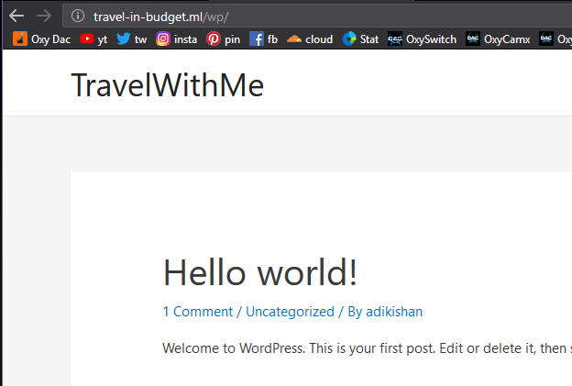
Task: Open the Twitter 'tw' bookmark
Action: click(x=131, y=39)
